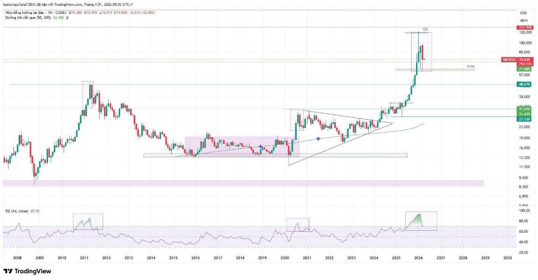Click the blue cross marker near 2019

click(x=260, y=146)
